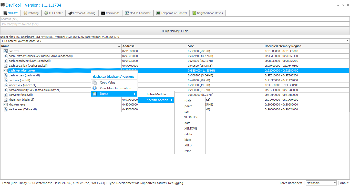Open the Memory tab
The image size is (350, 186).
(11, 13)
